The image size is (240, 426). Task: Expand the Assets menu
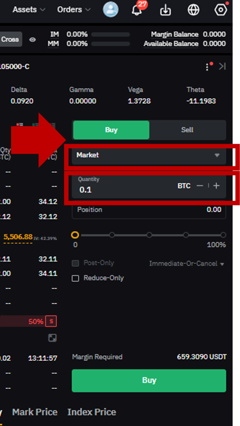pos(29,10)
